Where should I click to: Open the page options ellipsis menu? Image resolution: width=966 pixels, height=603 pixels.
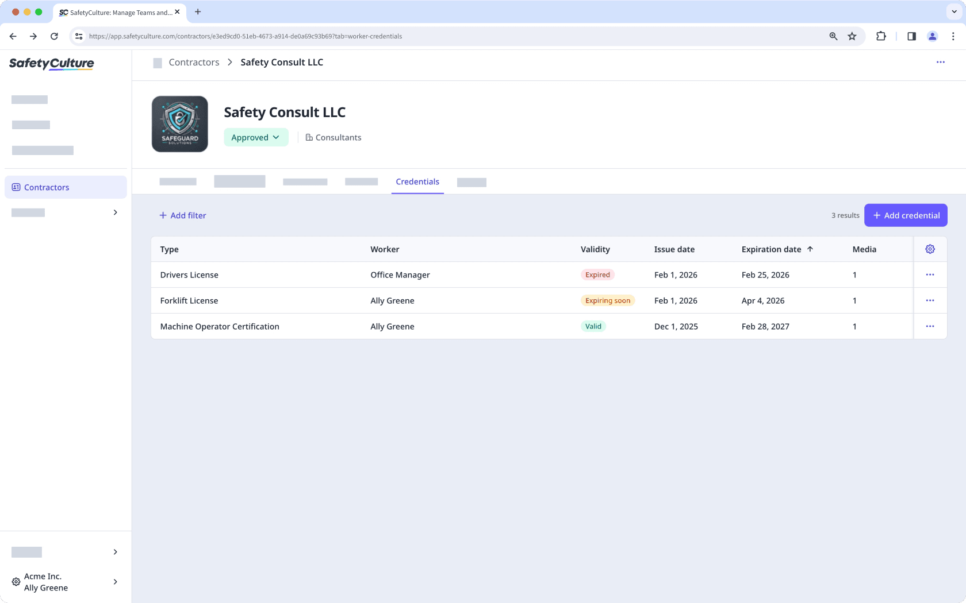pyautogui.click(x=941, y=62)
